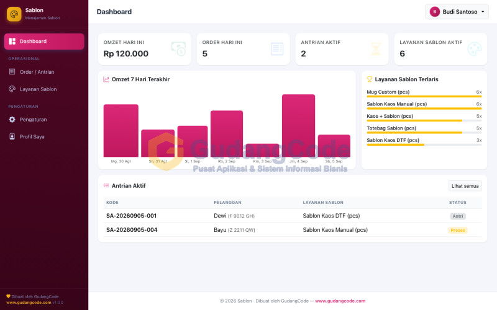Open the Dashboard menu item
Viewport: 497px width, 310px height.
(x=44, y=41)
